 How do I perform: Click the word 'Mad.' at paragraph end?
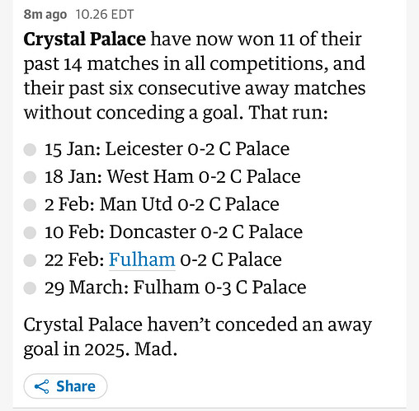pos(156,349)
